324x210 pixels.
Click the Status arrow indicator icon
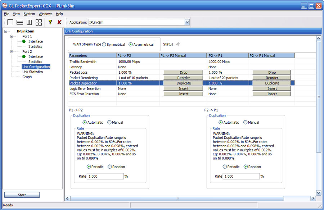[178, 44]
